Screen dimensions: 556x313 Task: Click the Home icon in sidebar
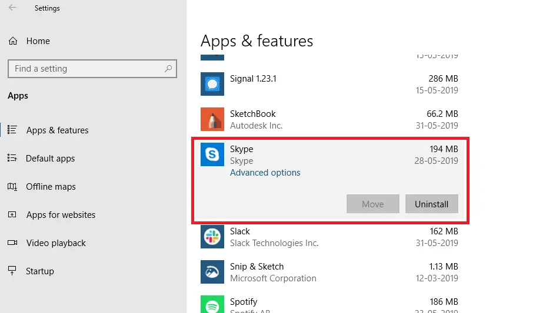[x=13, y=41]
